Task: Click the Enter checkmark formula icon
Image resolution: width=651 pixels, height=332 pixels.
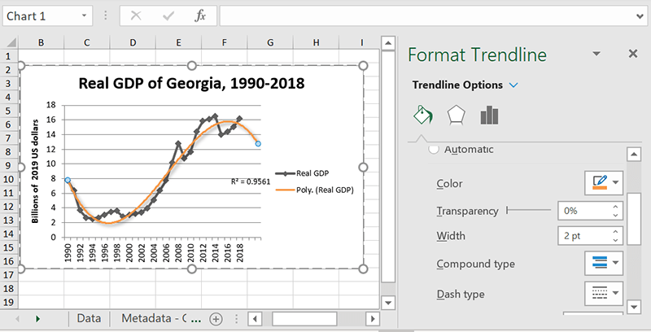Action: 168,15
